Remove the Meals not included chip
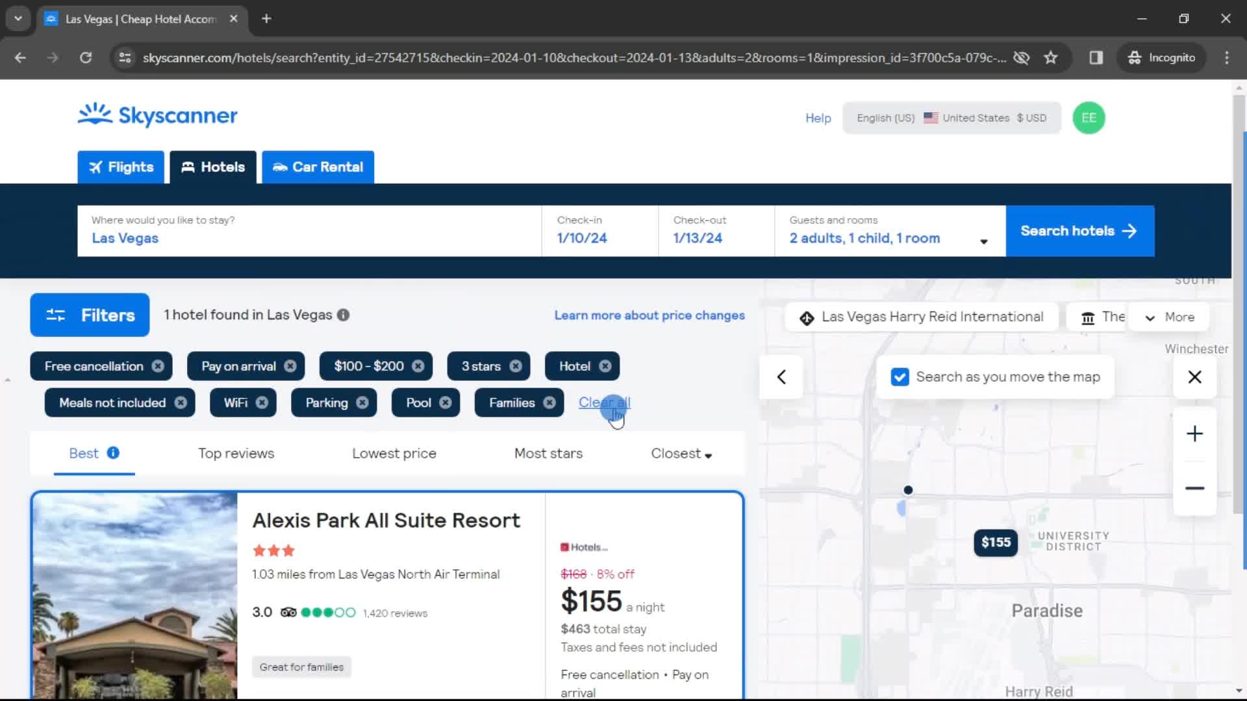Viewport: 1247px width, 701px height. (x=181, y=402)
